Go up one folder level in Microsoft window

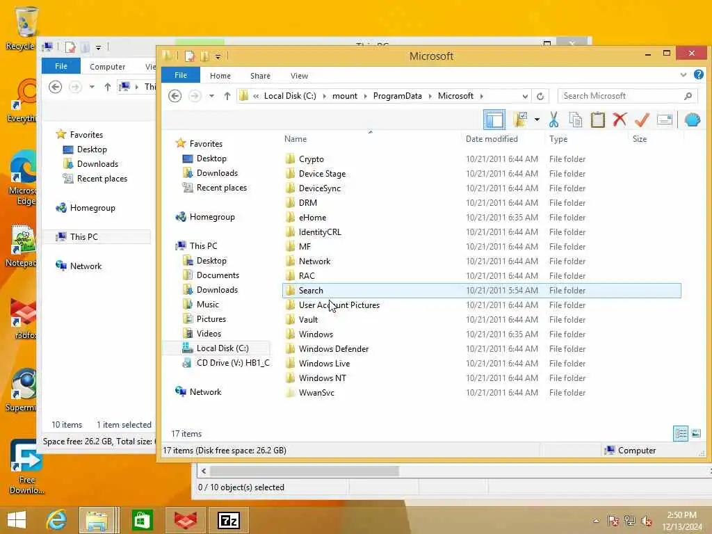(x=227, y=96)
